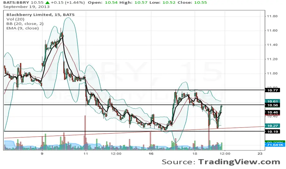This screenshot has height=169, width=286.
Task: Click the 10.61 upper band price label
Action: [x=272, y=101]
